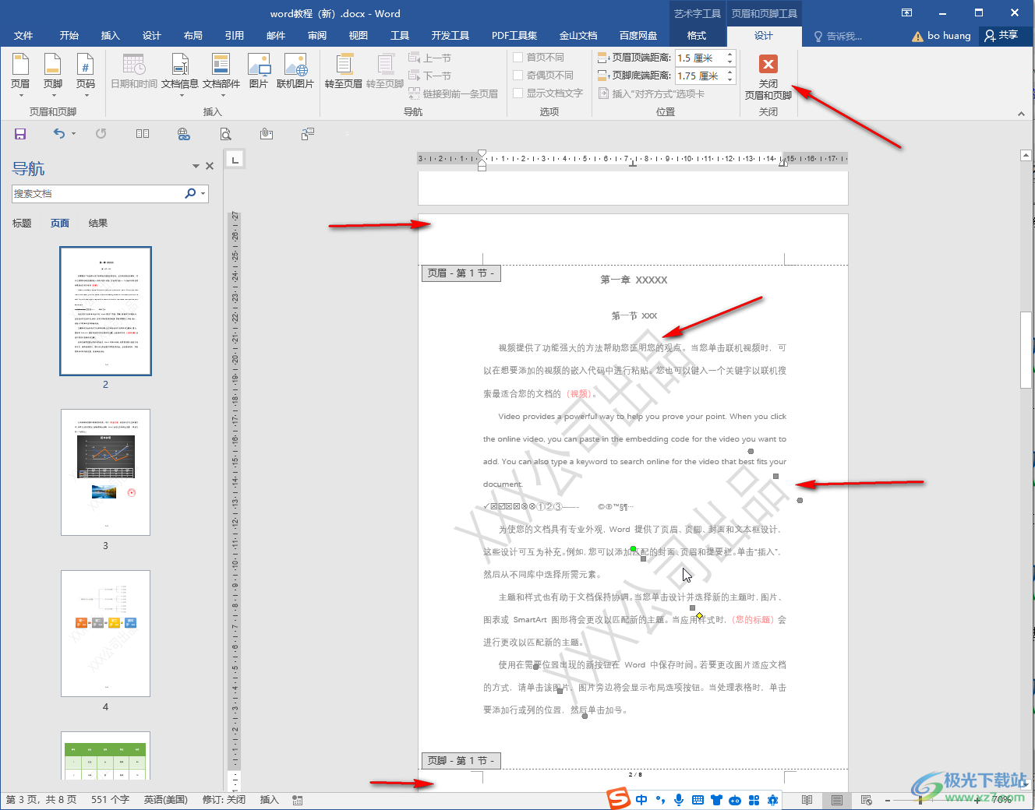Viewport: 1035px width, 810px height.
Task: Click the search magnifier in navigation box
Action: (190, 193)
